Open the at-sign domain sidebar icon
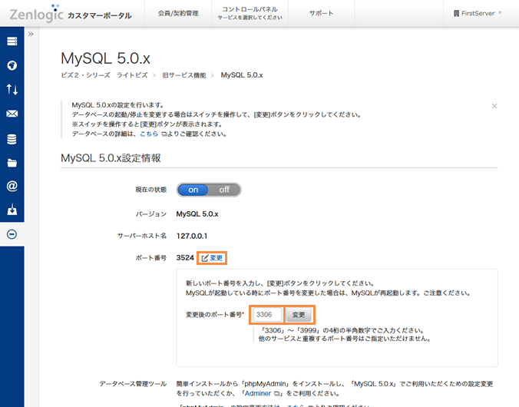The width and height of the screenshot is (519, 407). coord(12,186)
